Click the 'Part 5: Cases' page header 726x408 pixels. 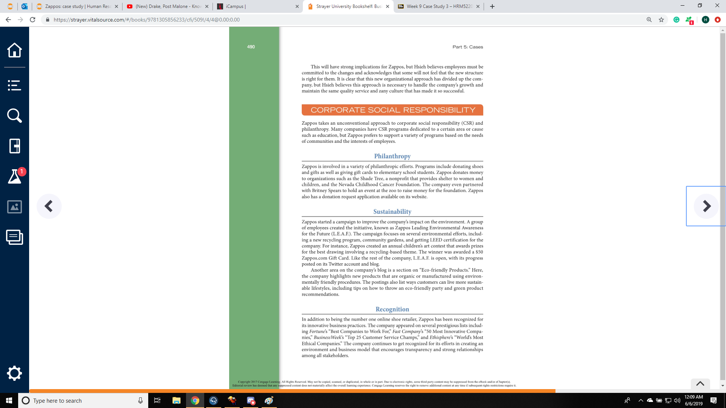(468, 47)
